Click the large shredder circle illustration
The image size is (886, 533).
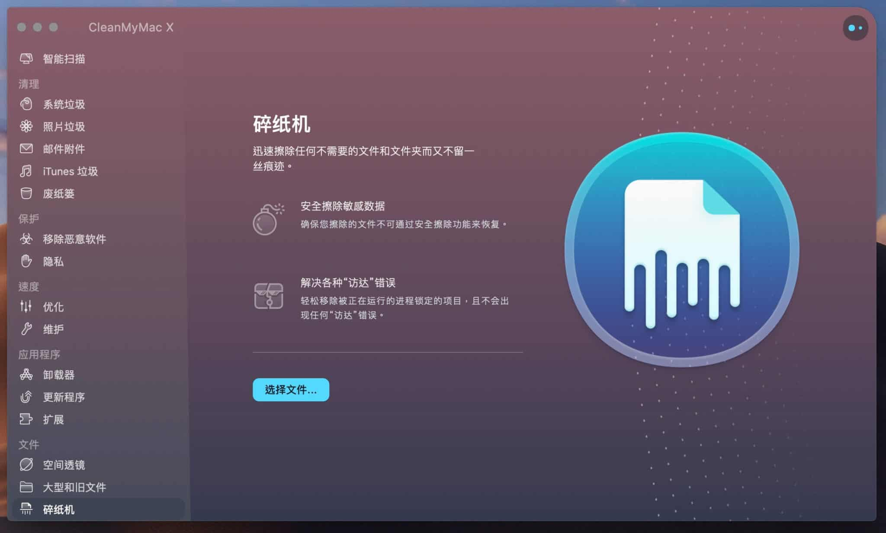(x=682, y=249)
